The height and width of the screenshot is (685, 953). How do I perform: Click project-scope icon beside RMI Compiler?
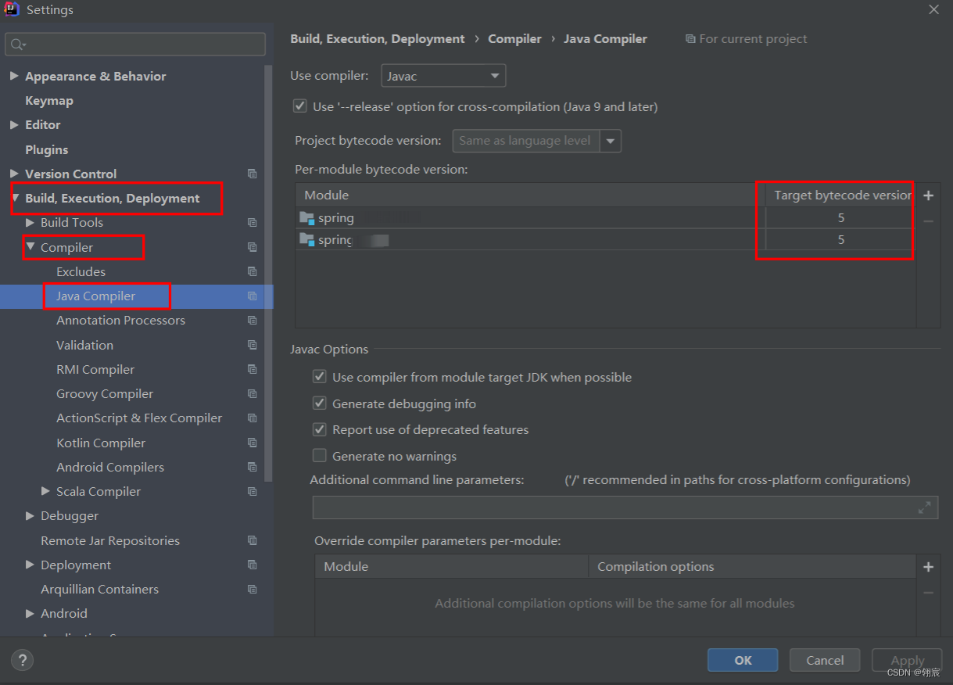pos(252,369)
